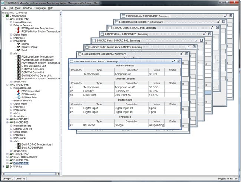Iconify the E-MICRO-P11 Summary window

point(212,27)
